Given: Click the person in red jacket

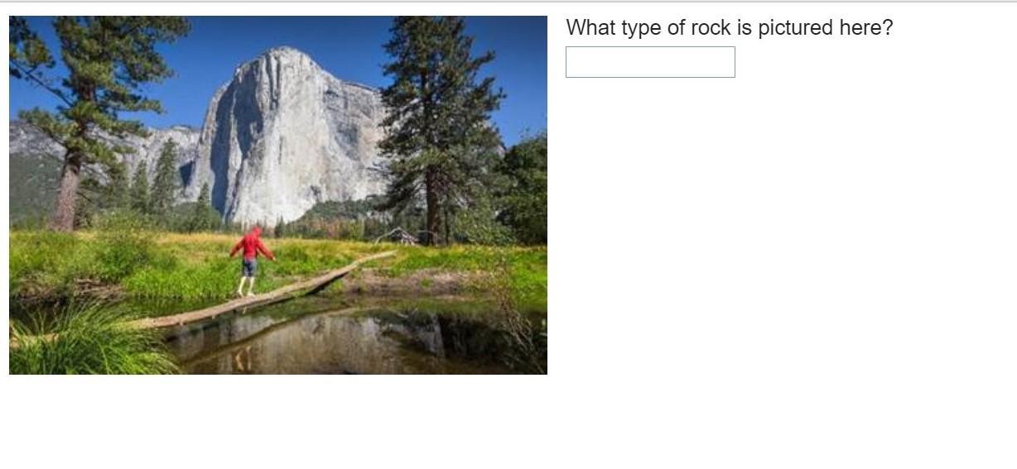Looking at the screenshot, I should point(251,261).
